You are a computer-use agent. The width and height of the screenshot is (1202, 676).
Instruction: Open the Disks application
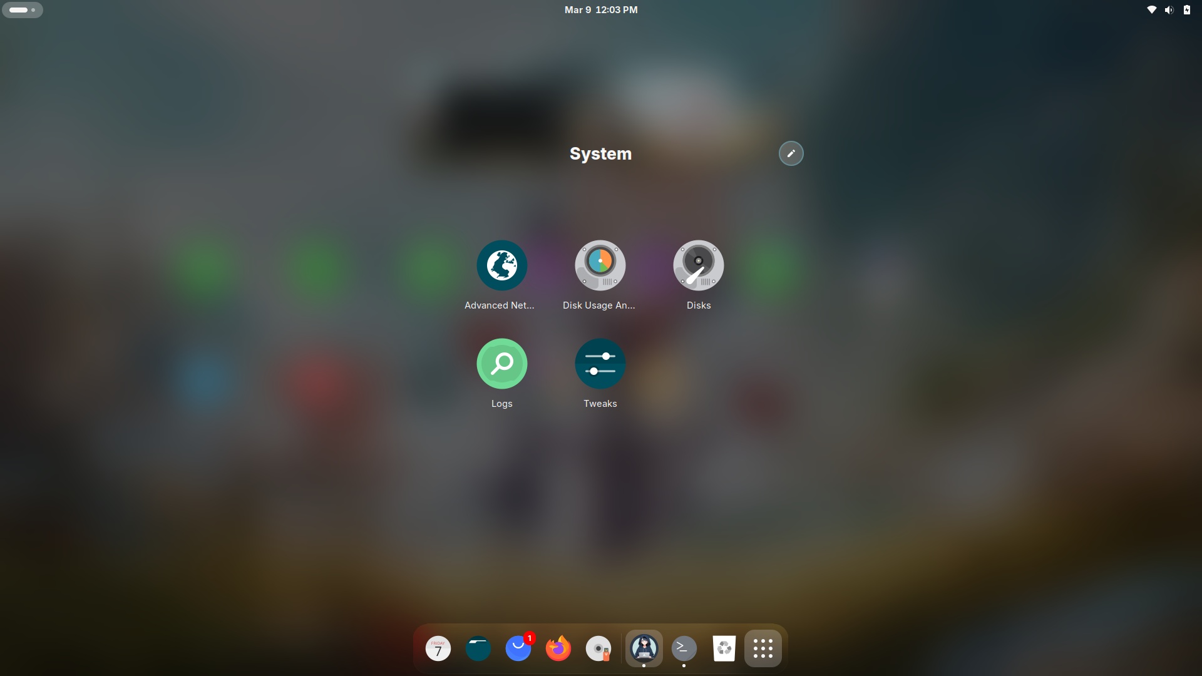(x=698, y=265)
